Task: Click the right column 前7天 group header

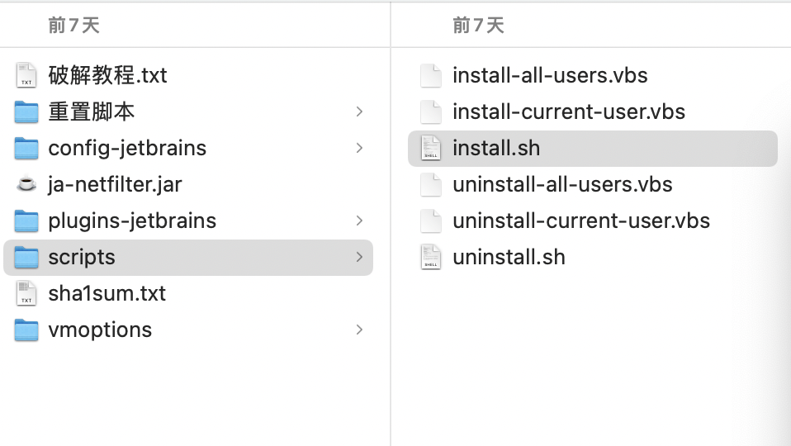Action: coord(478,26)
